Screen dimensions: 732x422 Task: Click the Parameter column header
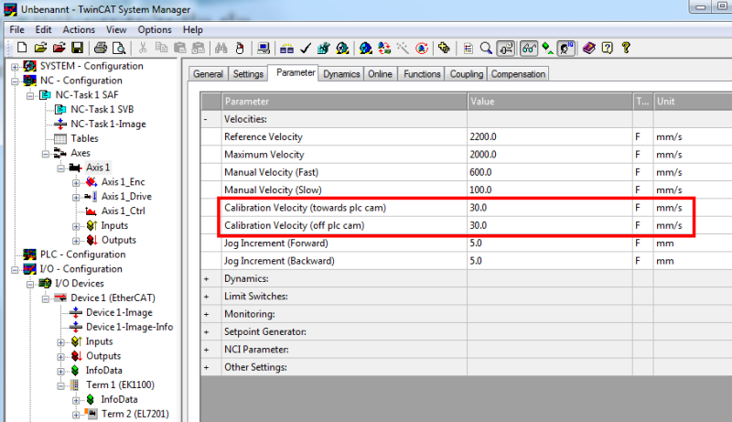coord(345,102)
